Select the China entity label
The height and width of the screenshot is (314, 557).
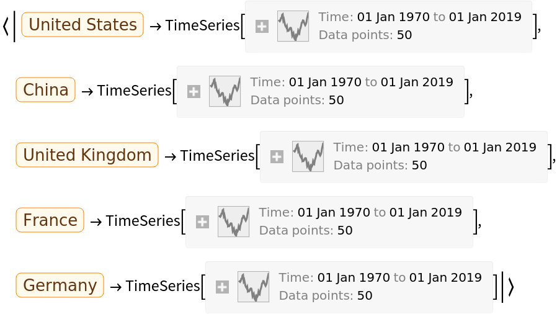(x=46, y=90)
